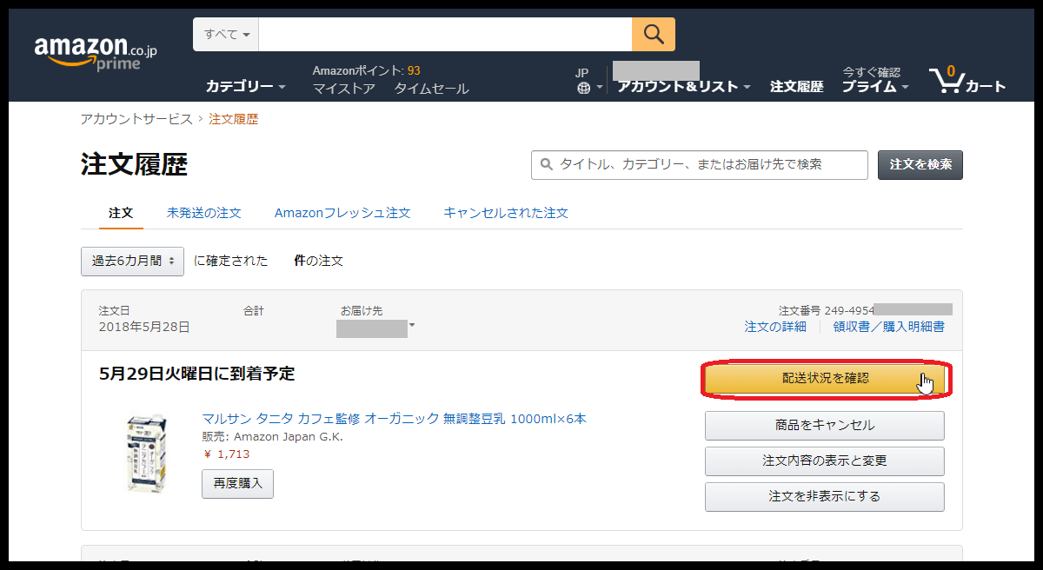Open the すべて search category dropdown
Screen dimensions: 1043x570
[x=226, y=35]
